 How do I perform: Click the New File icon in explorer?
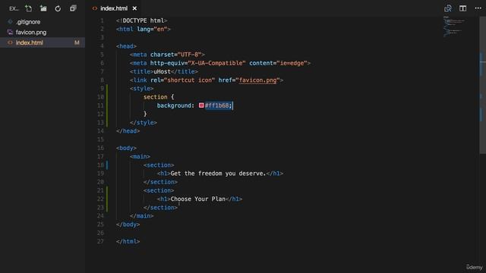[x=29, y=8]
